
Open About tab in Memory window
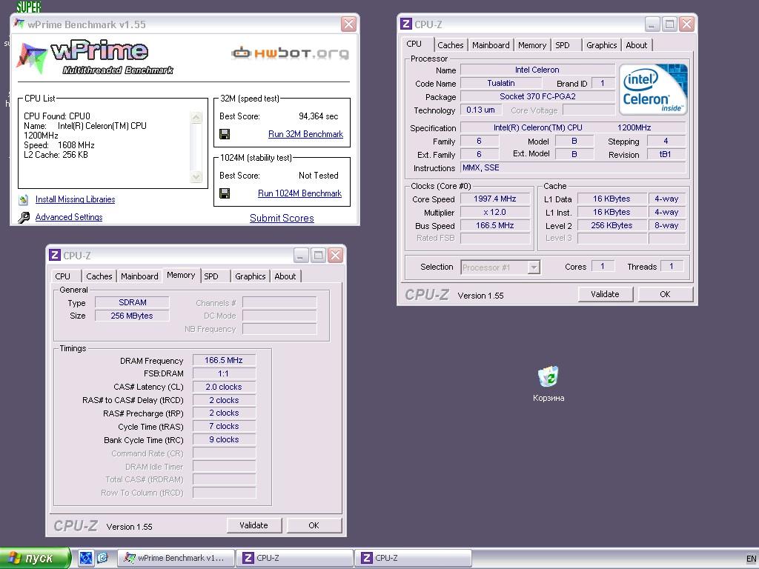(285, 276)
